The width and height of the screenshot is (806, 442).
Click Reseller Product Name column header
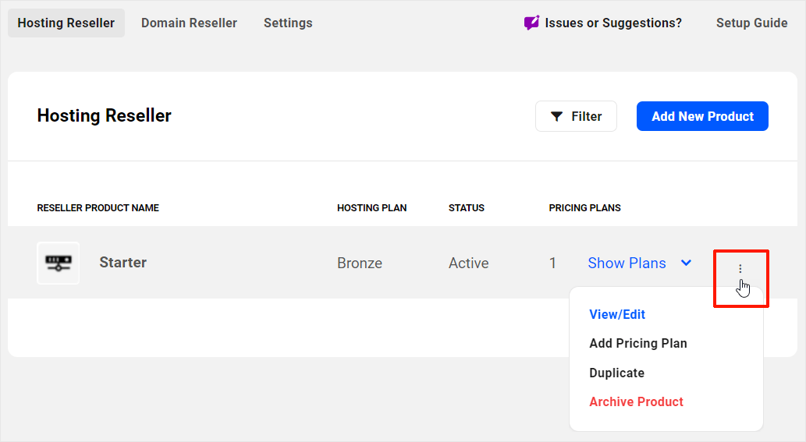point(98,208)
